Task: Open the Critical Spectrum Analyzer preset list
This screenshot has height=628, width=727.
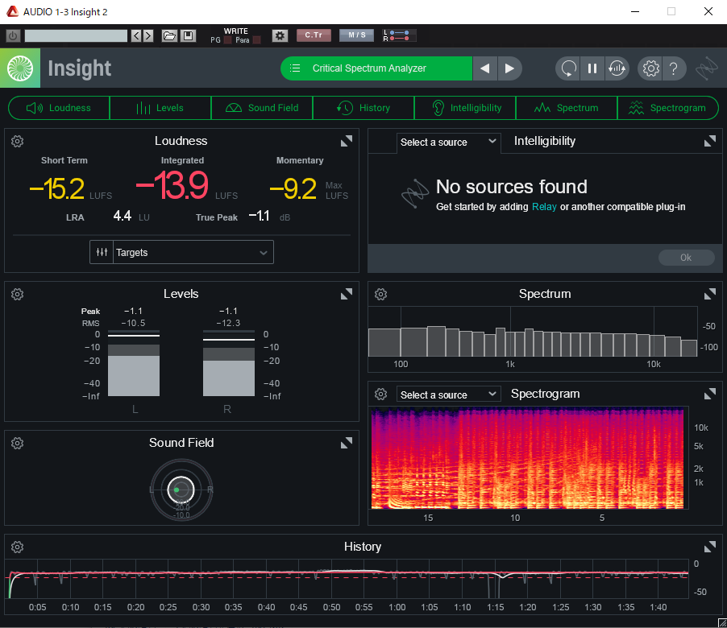Action: pos(376,68)
